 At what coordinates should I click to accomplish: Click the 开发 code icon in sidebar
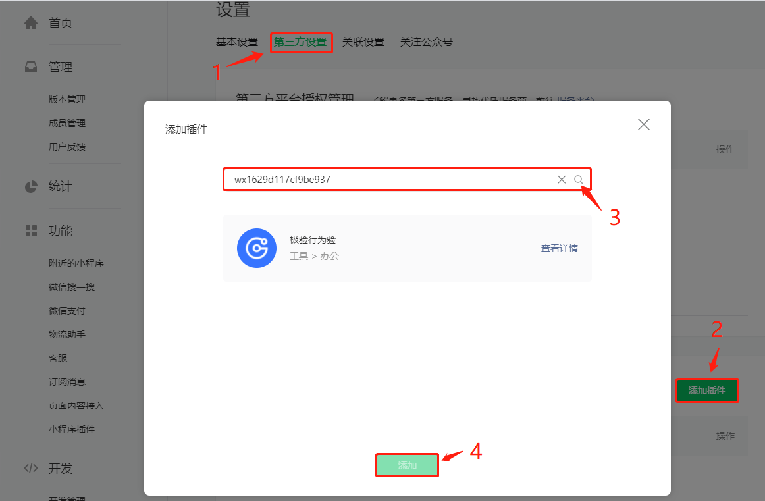point(30,468)
